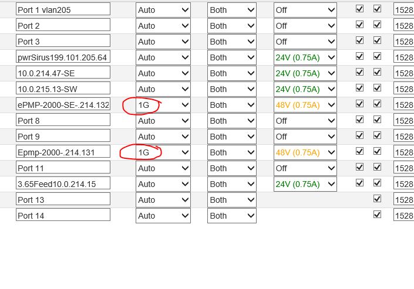Select the 10.0.214.47-SE name field
The height and width of the screenshot is (289, 414).
click(63, 73)
